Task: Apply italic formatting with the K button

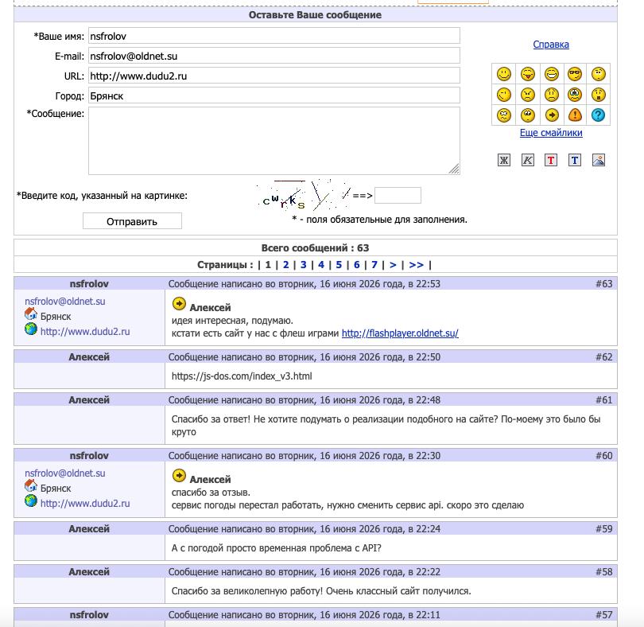Action: [527, 160]
